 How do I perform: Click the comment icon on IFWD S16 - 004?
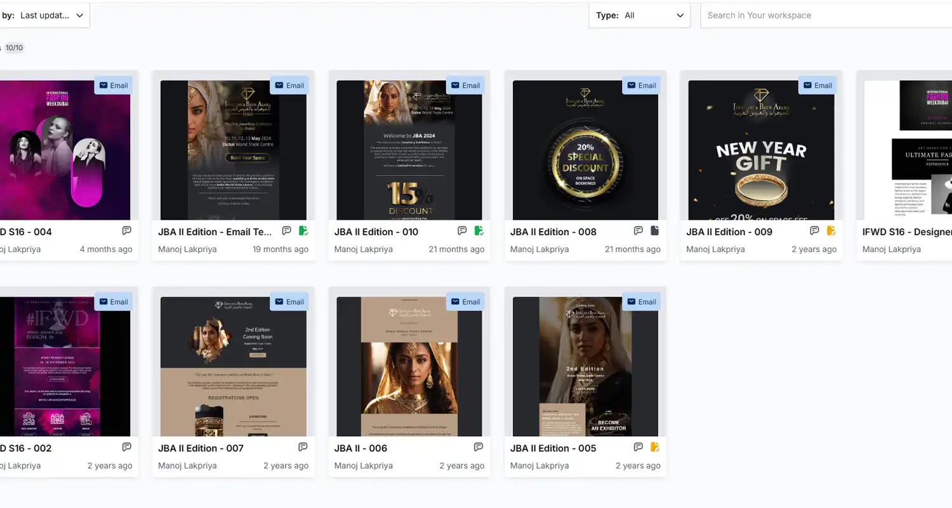pos(127,231)
